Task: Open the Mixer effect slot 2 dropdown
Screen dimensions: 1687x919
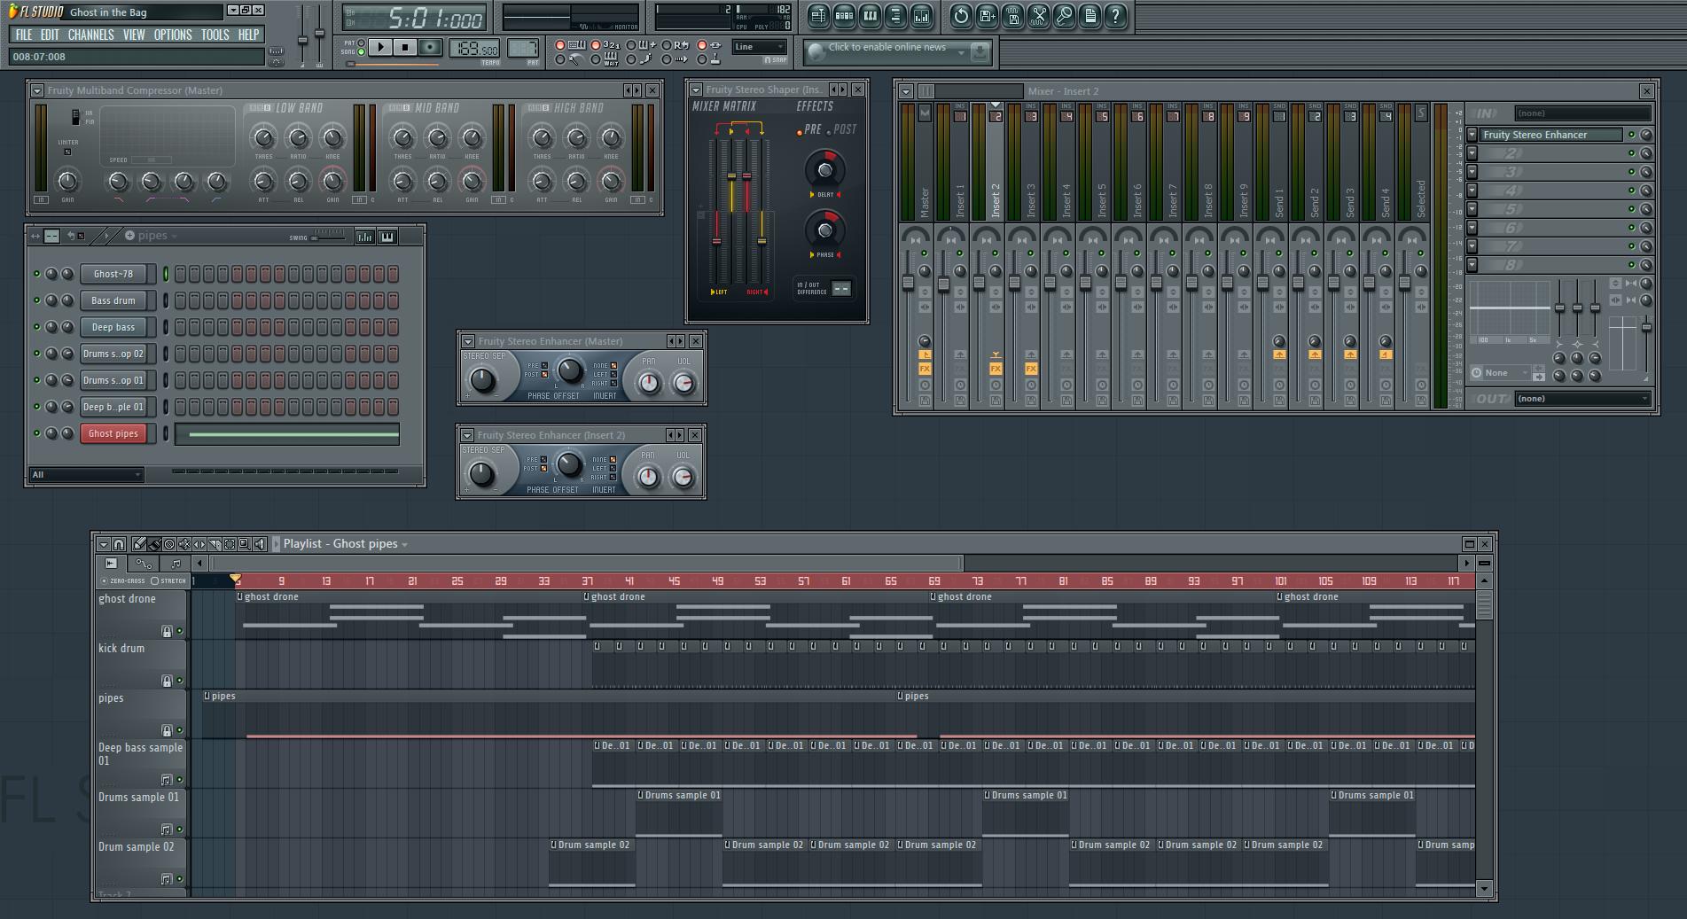Action: tap(1472, 153)
